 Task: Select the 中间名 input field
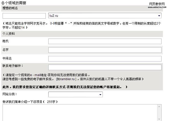click(105, 59)
